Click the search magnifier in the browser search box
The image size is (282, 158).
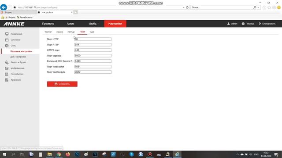[x=255, y=7]
